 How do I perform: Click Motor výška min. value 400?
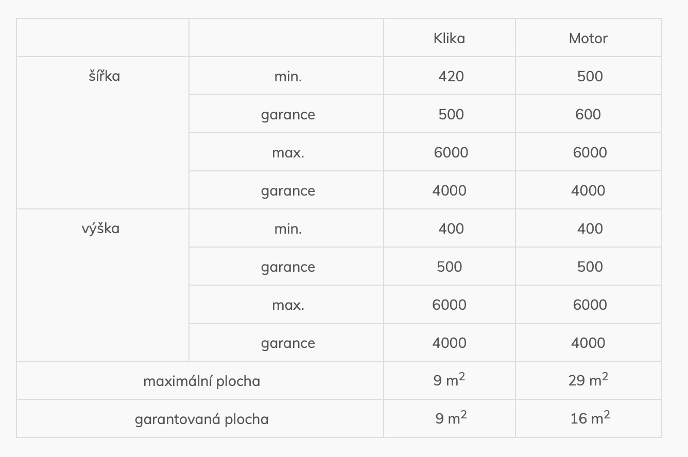pos(590,228)
